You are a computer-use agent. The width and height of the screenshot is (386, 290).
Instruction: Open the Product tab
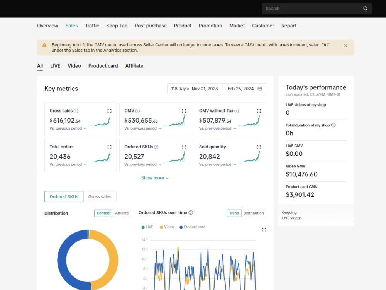(183, 26)
